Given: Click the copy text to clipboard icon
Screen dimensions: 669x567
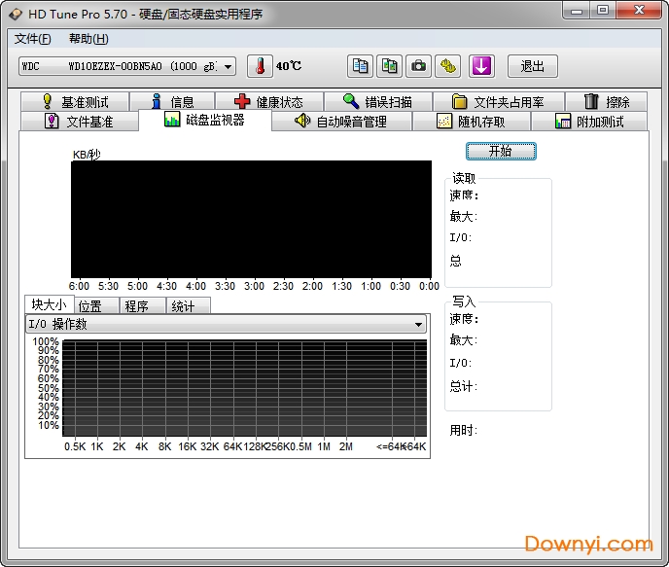Looking at the screenshot, I should (361, 66).
